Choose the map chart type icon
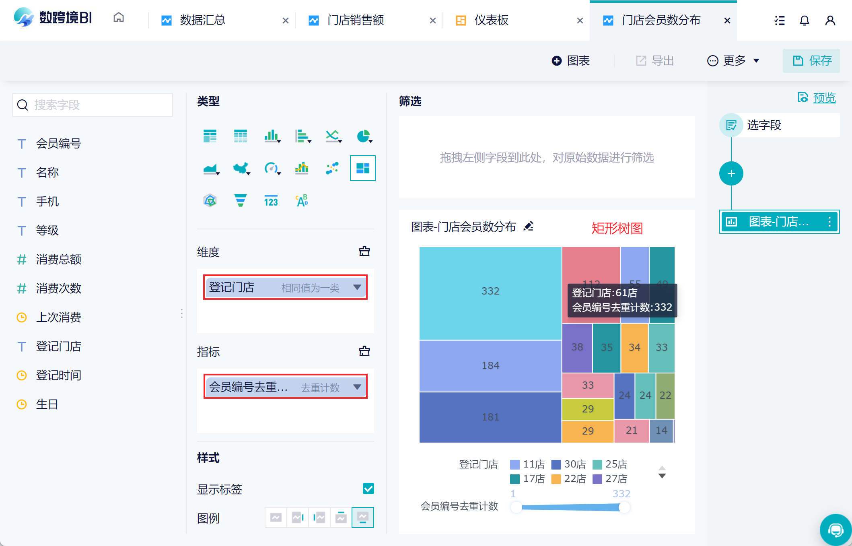Image resolution: width=852 pixels, height=546 pixels. point(240,168)
